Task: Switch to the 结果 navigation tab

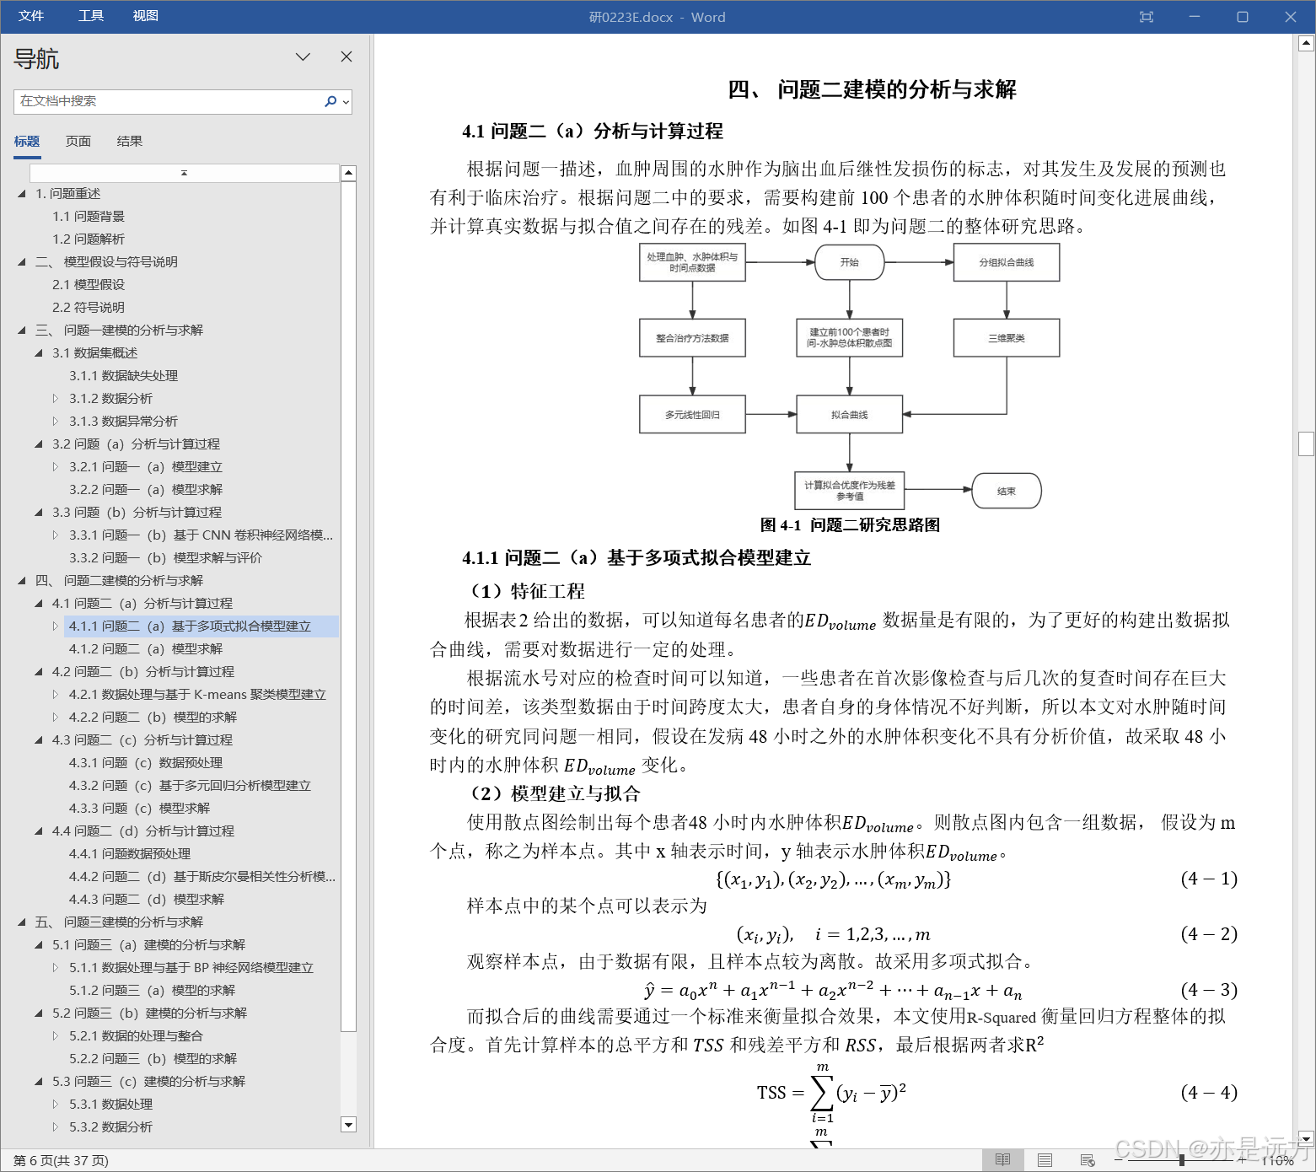Action: click(130, 141)
